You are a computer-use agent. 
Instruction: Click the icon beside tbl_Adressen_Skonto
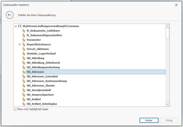tap(24, 86)
